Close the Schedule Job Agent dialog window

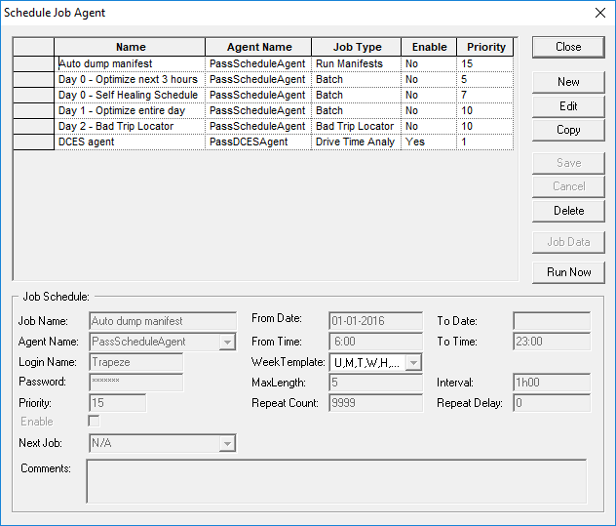click(599, 13)
